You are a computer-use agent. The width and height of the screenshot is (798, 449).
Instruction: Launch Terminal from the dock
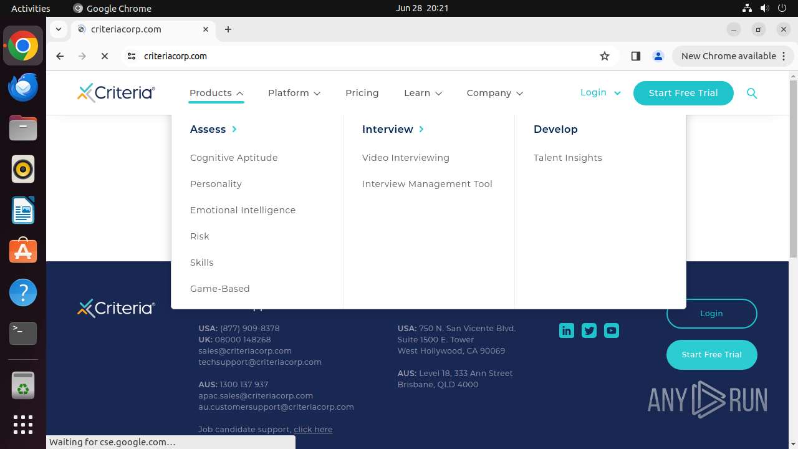point(23,334)
